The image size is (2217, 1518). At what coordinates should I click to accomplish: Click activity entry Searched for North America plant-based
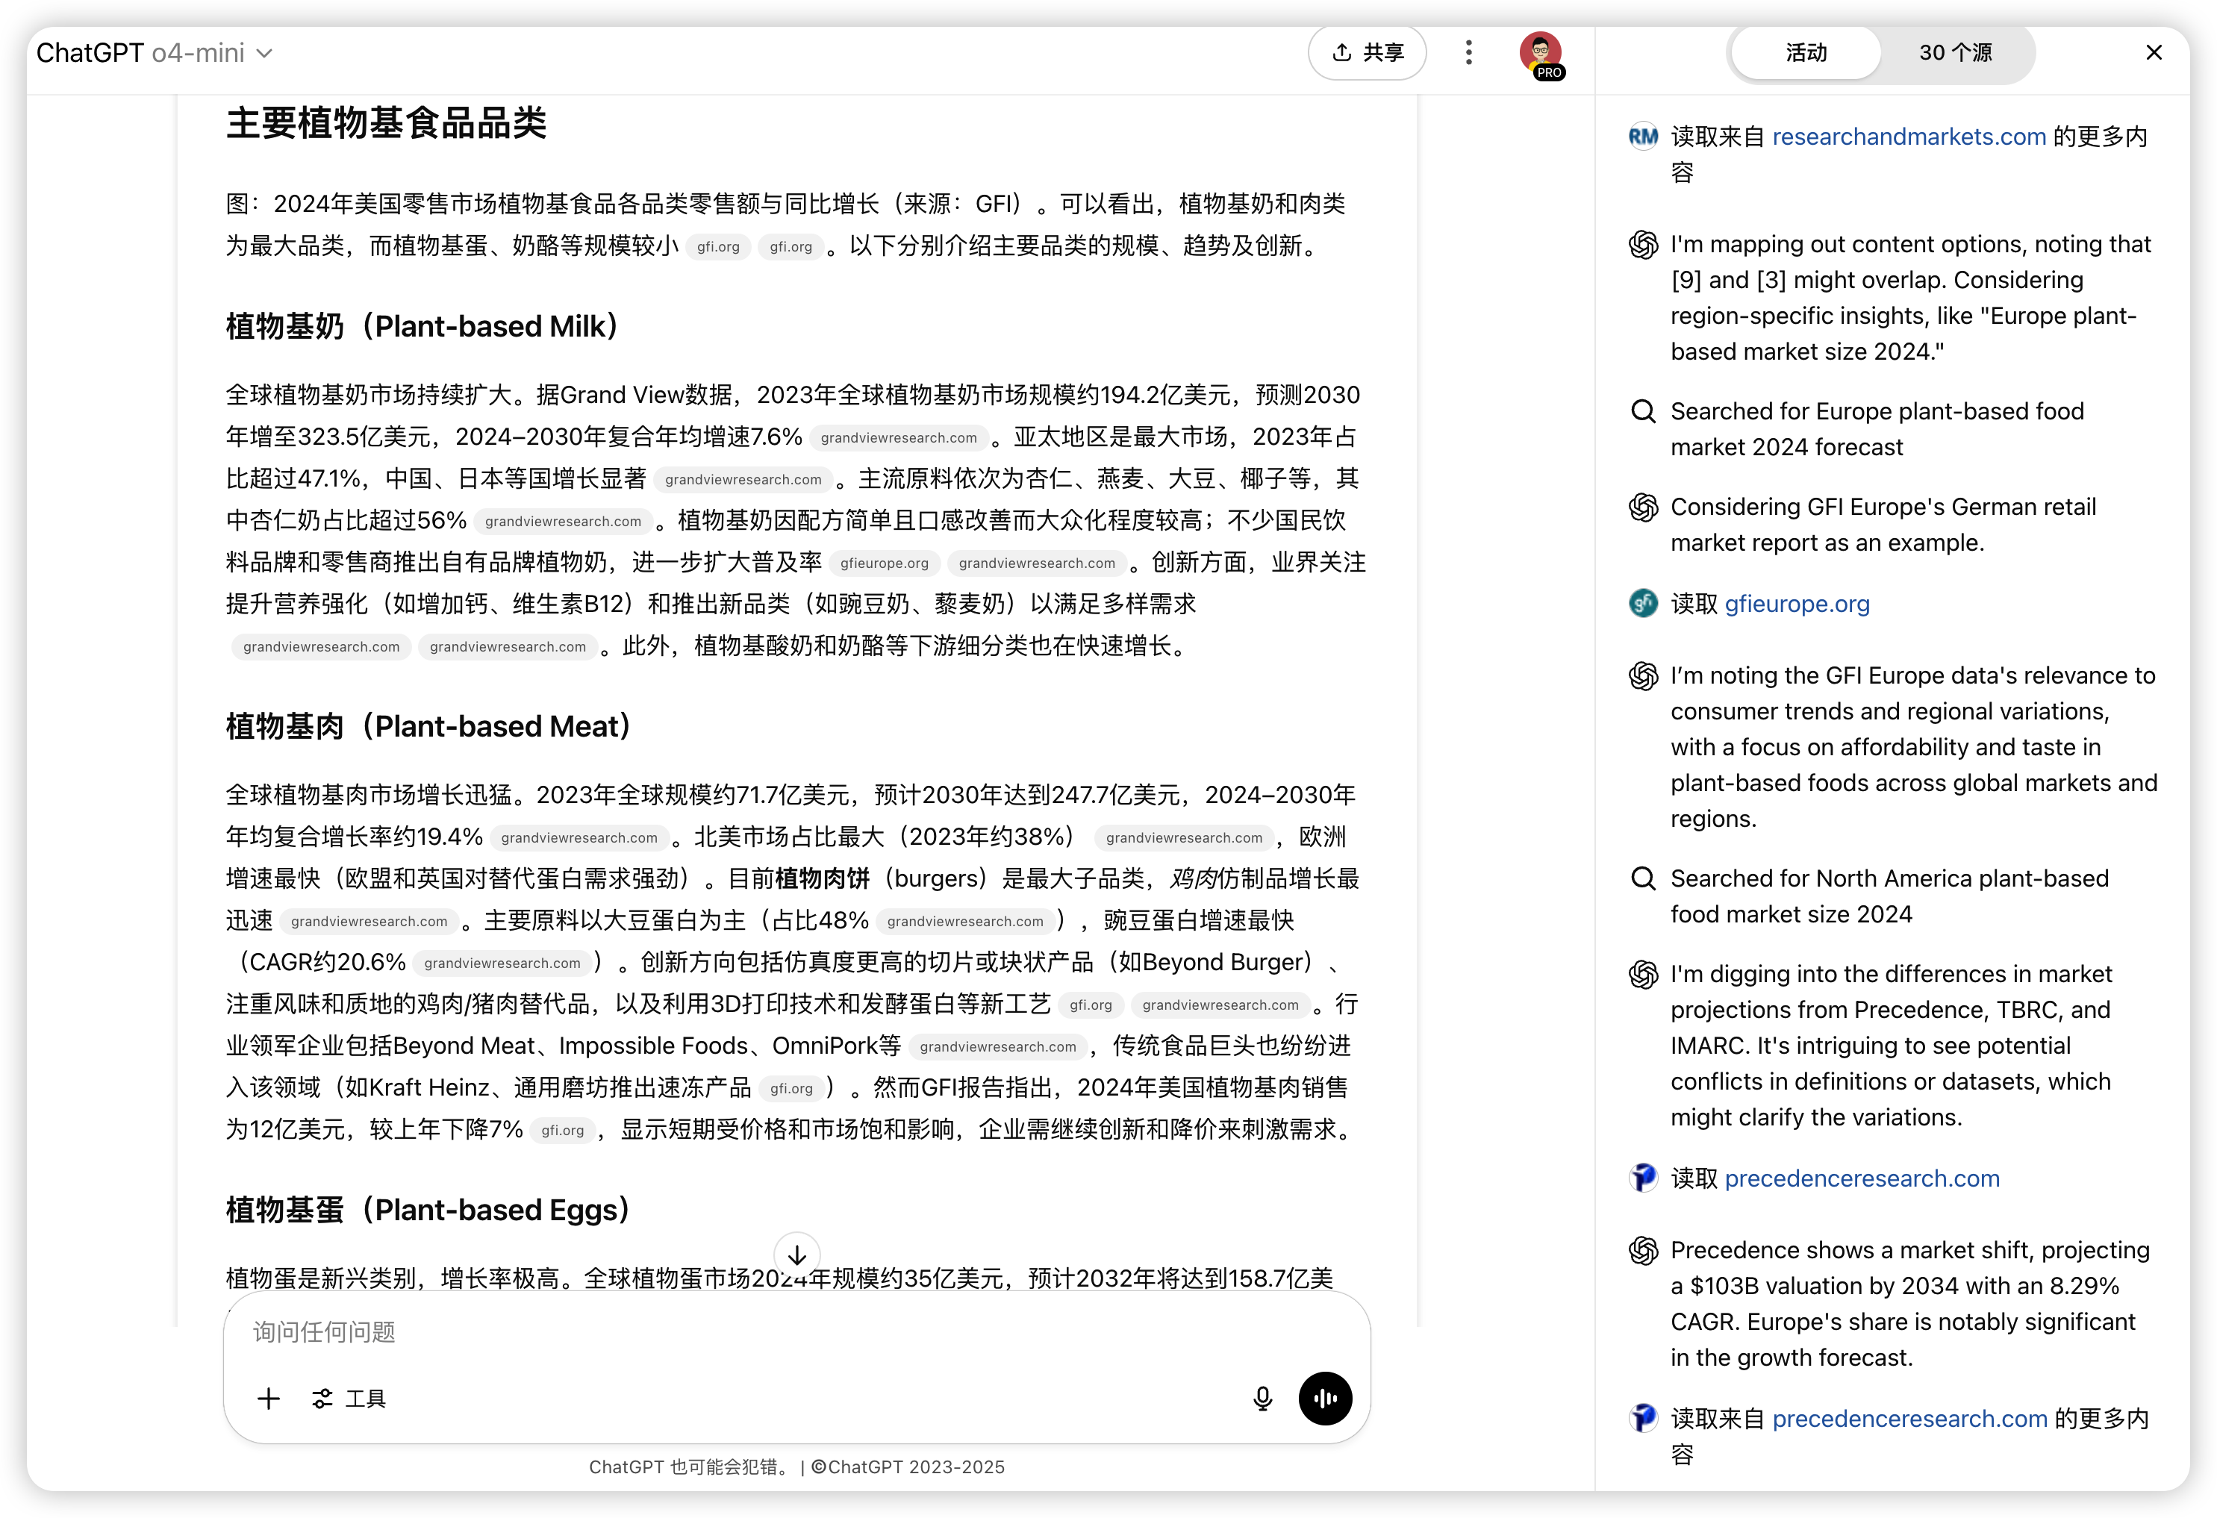[1889, 896]
